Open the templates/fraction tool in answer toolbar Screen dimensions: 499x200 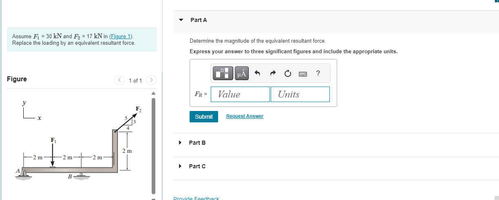pos(222,73)
